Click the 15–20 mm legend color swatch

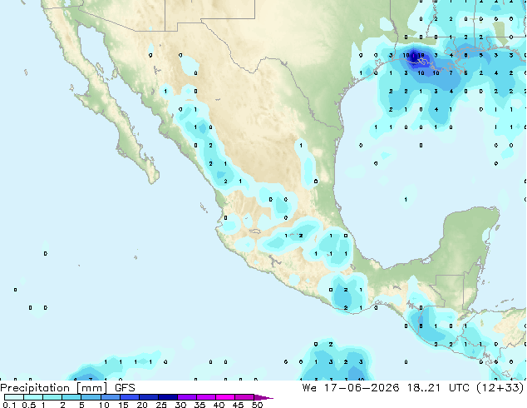[130, 397]
